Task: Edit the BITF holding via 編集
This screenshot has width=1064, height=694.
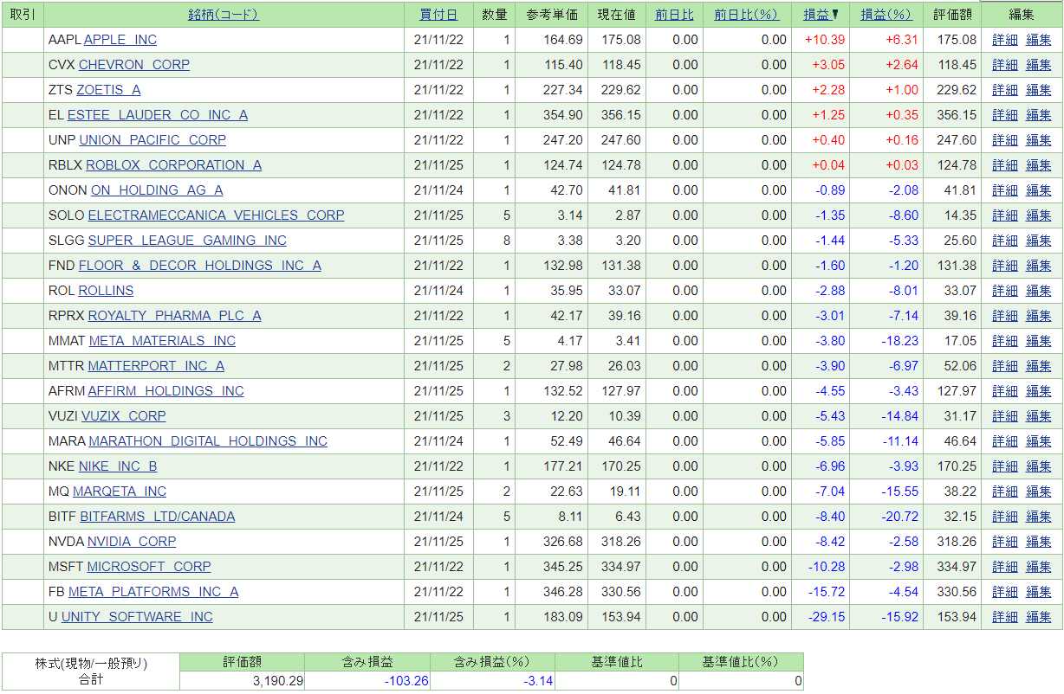Action: (1039, 517)
